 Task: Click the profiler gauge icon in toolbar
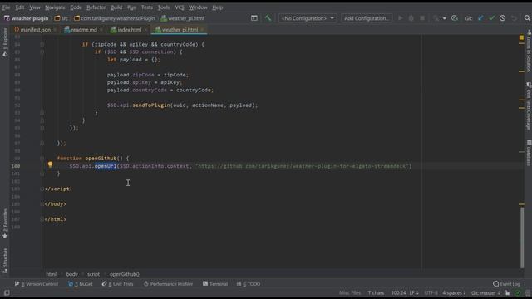(455, 18)
